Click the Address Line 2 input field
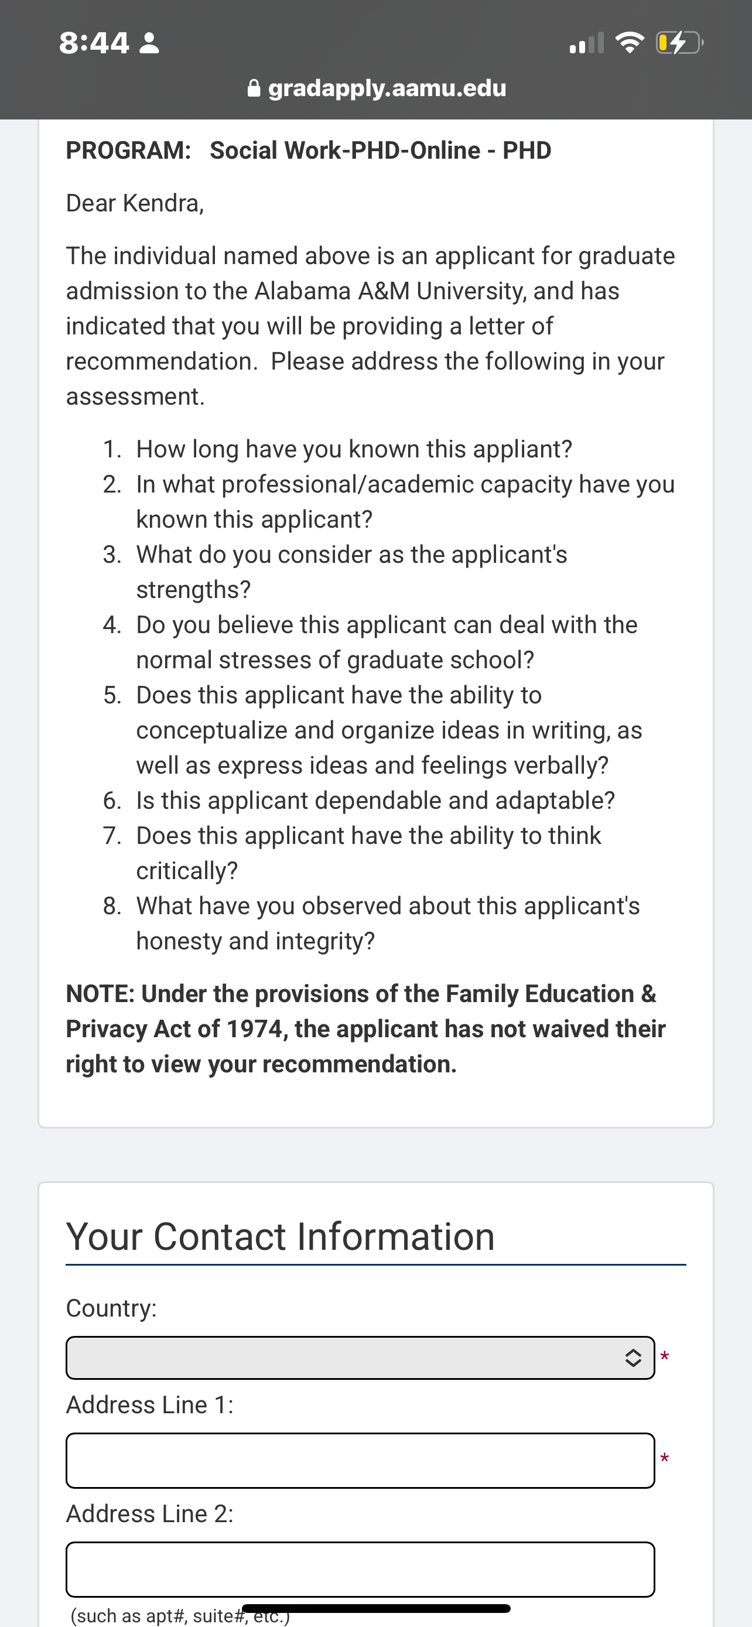 pyautogui.click(x=360, y=1569)
